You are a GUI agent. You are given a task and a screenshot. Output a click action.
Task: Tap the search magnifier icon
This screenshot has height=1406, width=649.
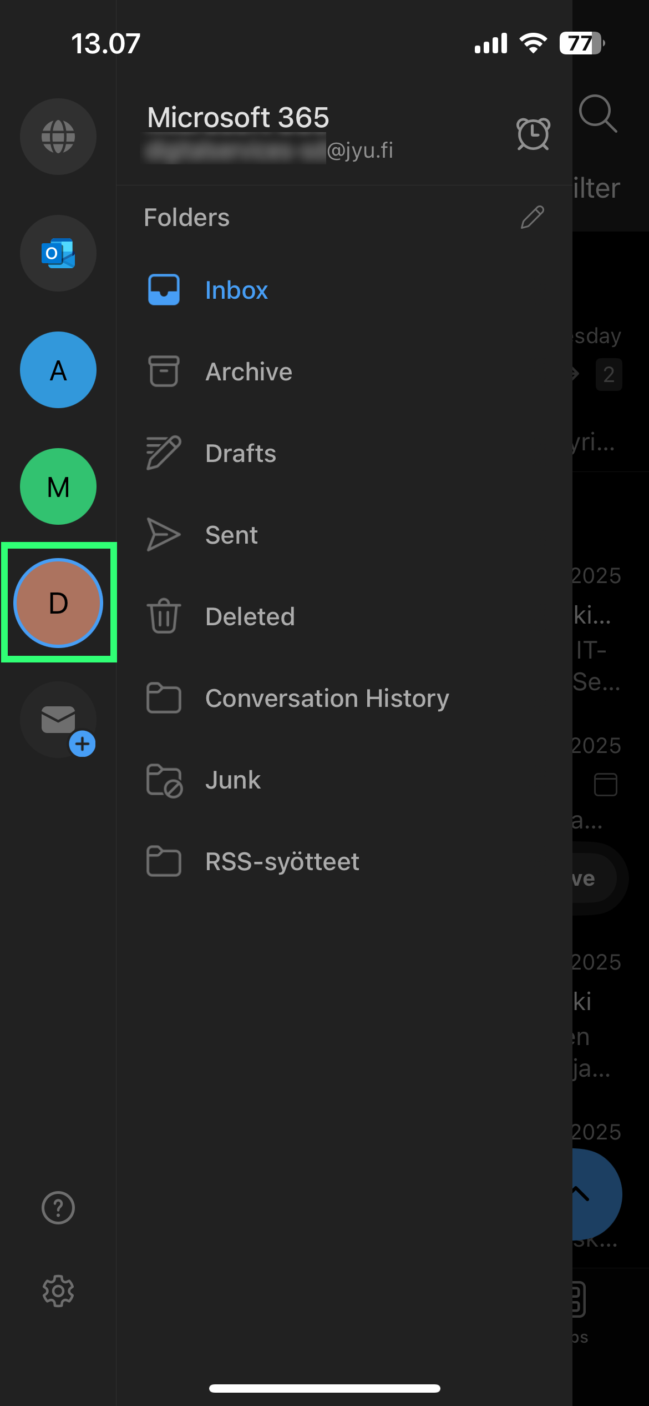(598, 114)
